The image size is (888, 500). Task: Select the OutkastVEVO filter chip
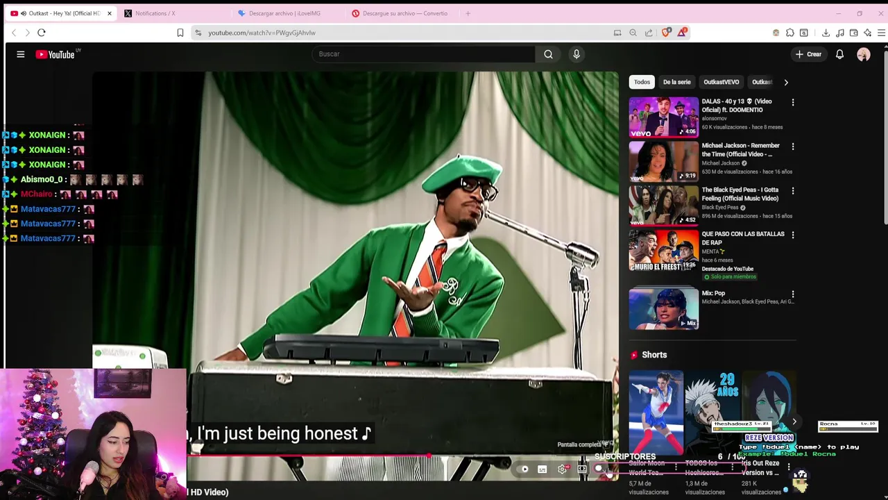pos(721,82)
